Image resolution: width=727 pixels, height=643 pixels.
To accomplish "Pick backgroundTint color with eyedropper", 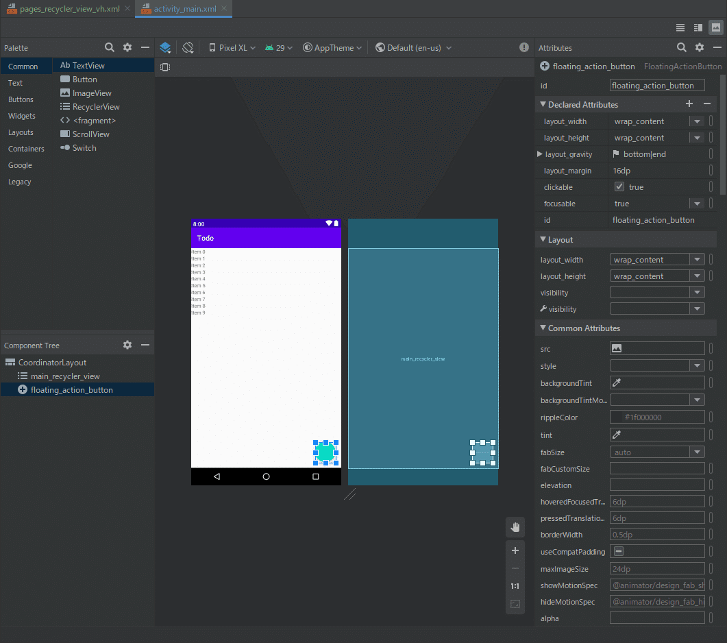I will tap(617, 383).
